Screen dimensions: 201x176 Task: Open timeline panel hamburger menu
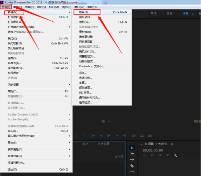(x=172, y=144)
